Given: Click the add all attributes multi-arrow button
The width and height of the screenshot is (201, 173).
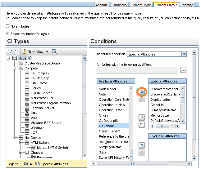Looking at the screenshot, I should (141, 117).
